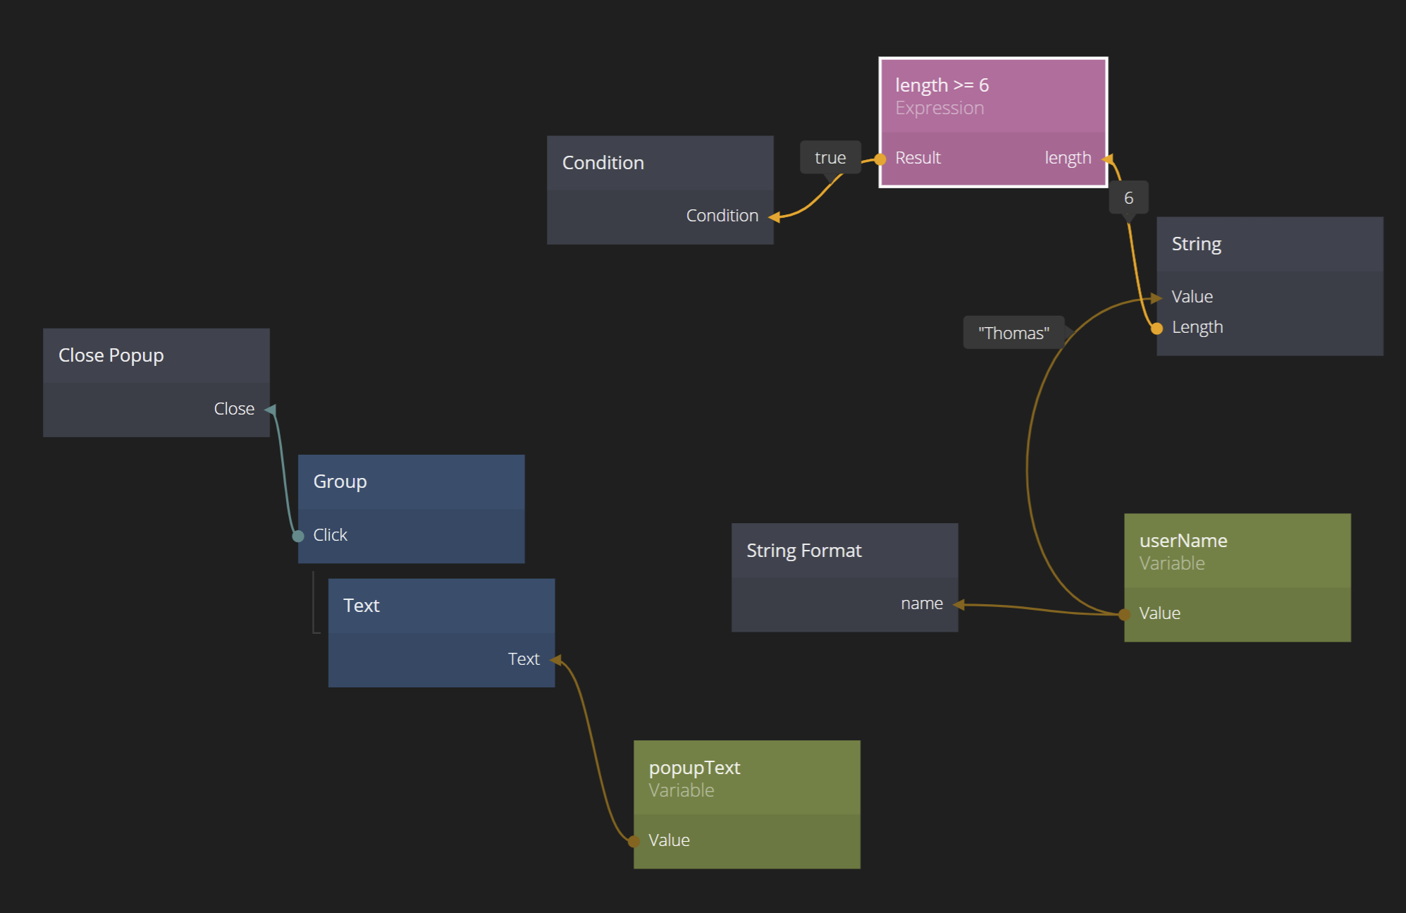Viewport: 1406px width, 913px height.
Task: Click the 'true' value label on connection
Action: pyautogui.click(x=830, y=158)
